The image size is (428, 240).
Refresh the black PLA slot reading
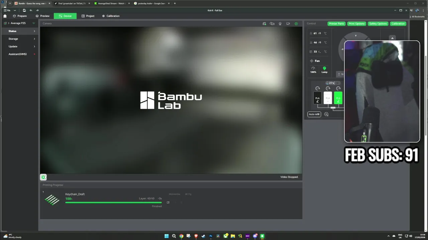(317, 88)
